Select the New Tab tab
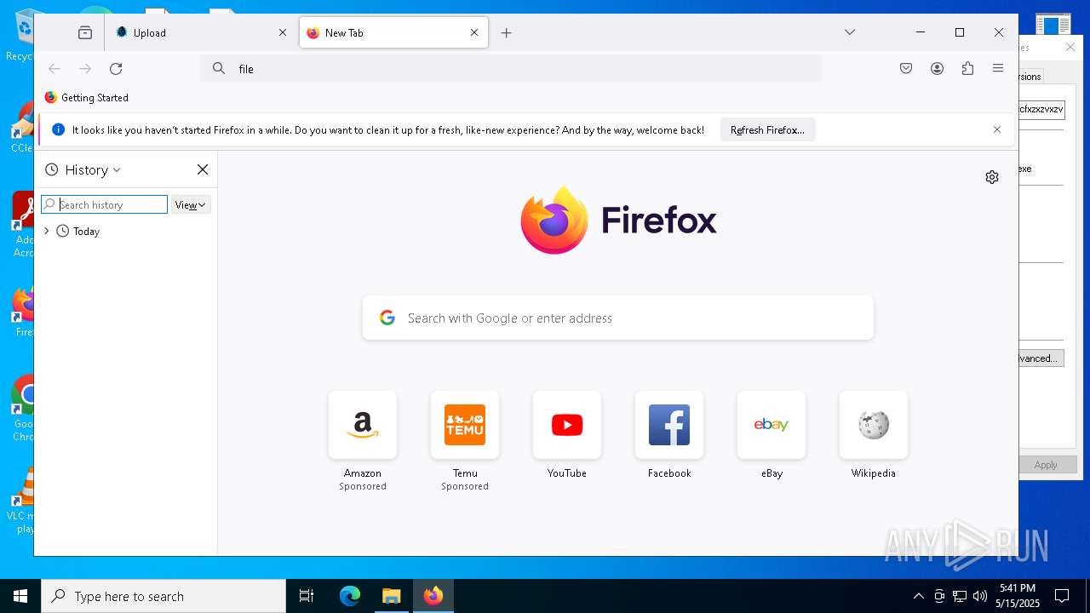Screen dimensions: 1090x613 393,33
